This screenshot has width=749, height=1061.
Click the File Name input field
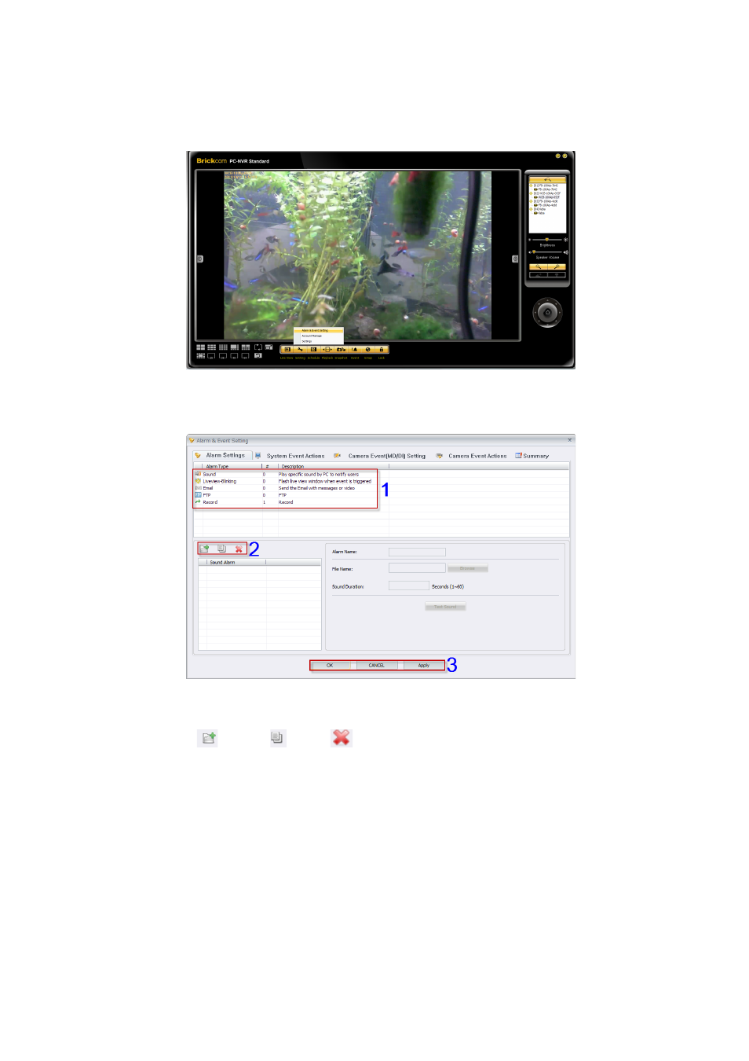click(417, 568)
